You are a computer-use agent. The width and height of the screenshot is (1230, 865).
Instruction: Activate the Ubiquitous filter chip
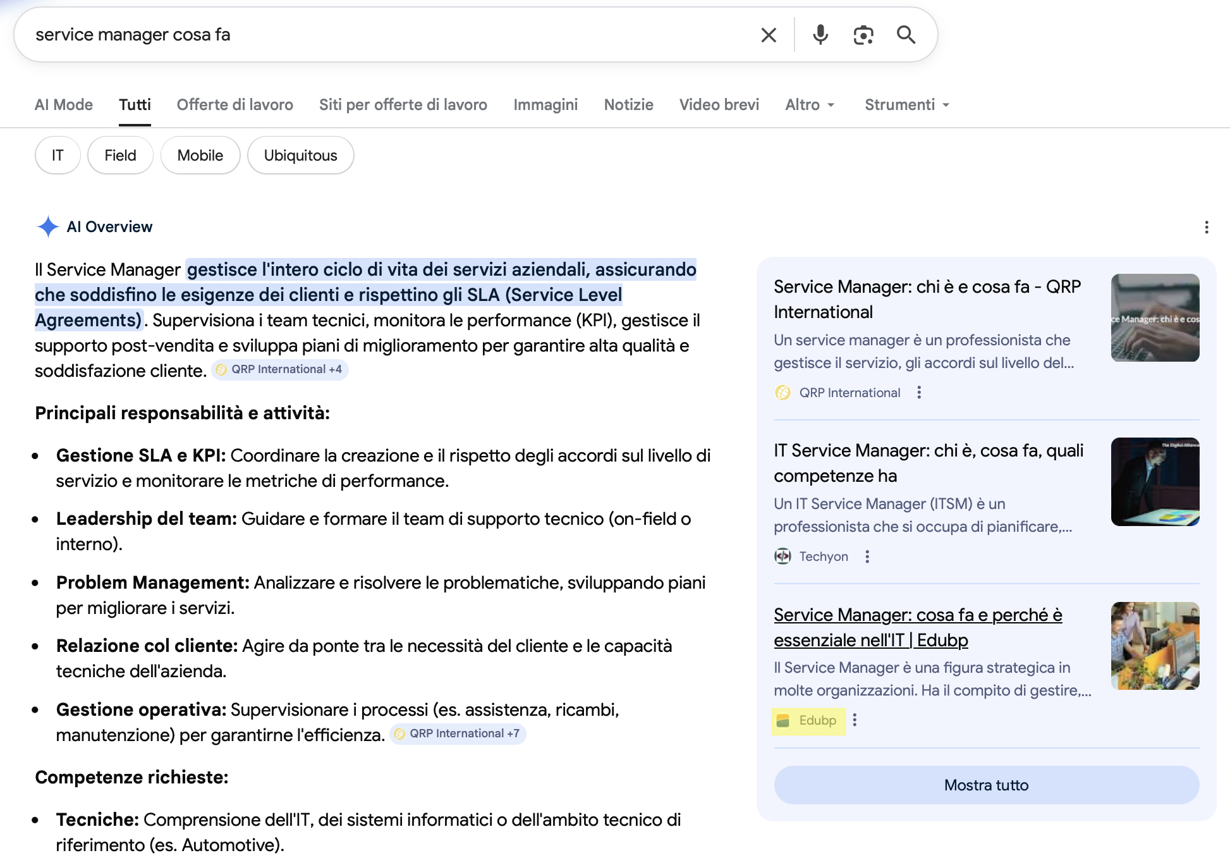point(301,155)
